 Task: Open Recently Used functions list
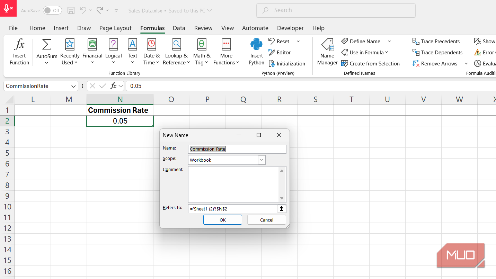coord(70,52)
